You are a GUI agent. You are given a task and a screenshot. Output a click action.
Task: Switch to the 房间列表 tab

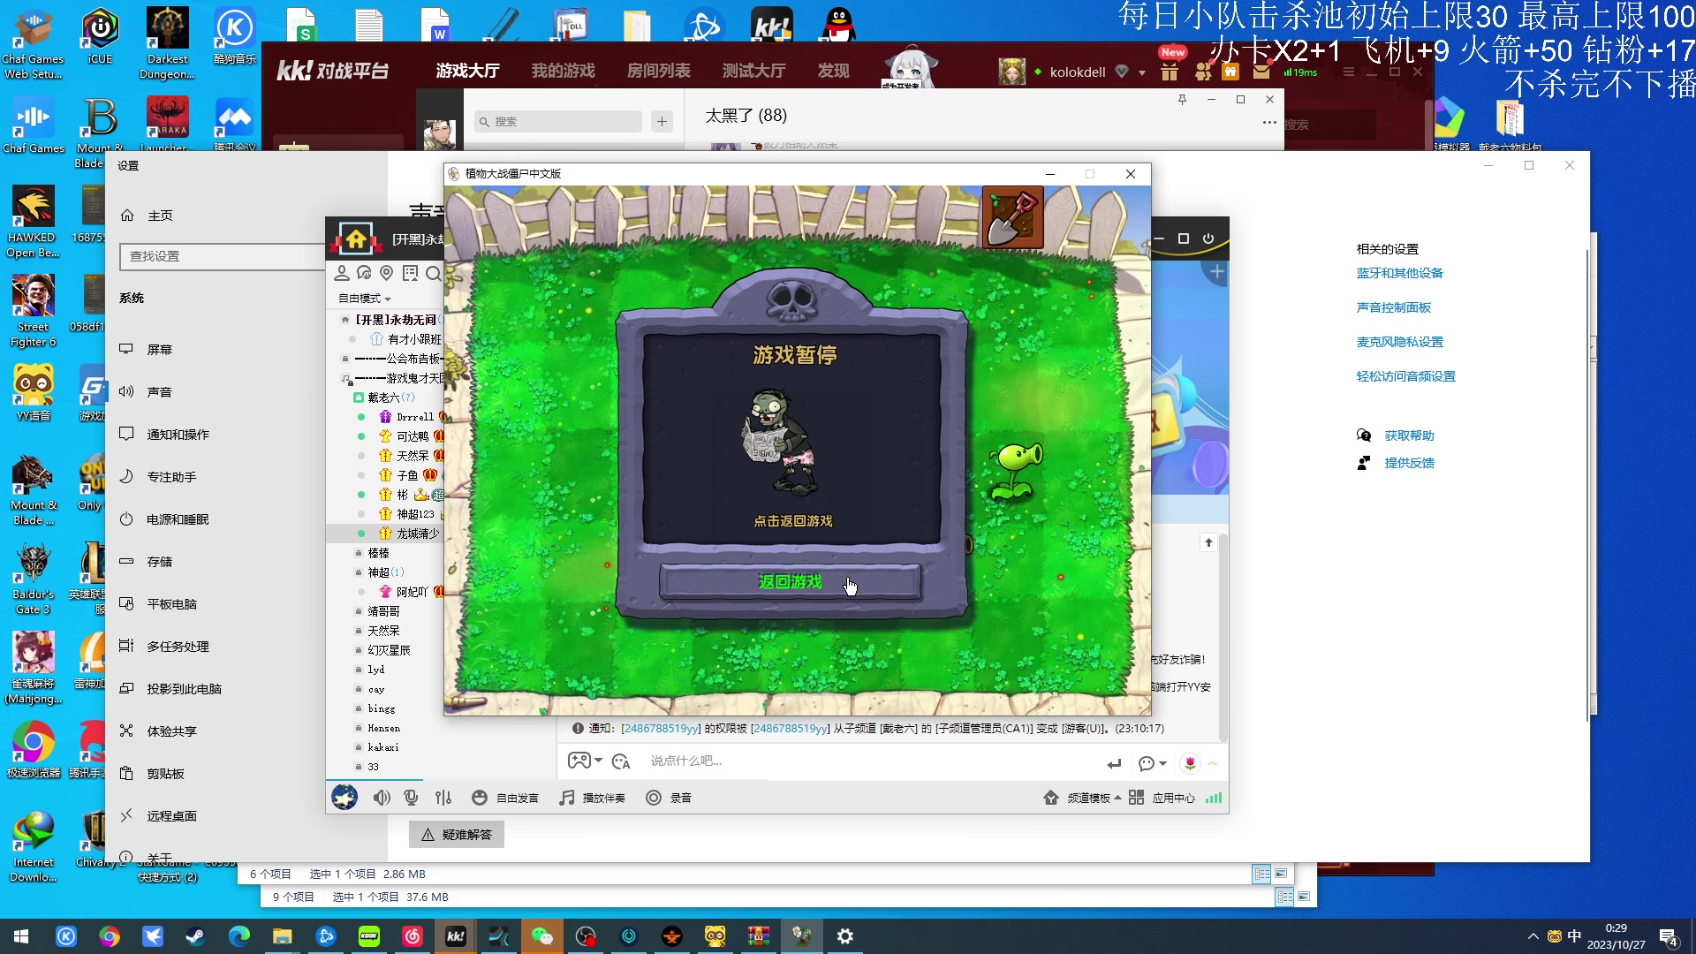[658, 71]
